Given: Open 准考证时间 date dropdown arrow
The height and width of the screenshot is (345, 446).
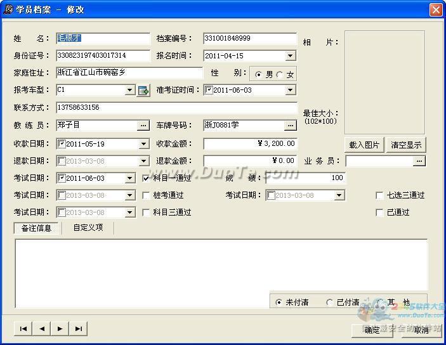Looking at the screenshot, I should (290, 90).
